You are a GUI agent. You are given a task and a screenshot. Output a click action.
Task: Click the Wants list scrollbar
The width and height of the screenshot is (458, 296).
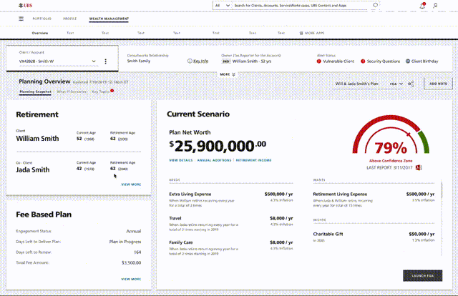point(442,191)
